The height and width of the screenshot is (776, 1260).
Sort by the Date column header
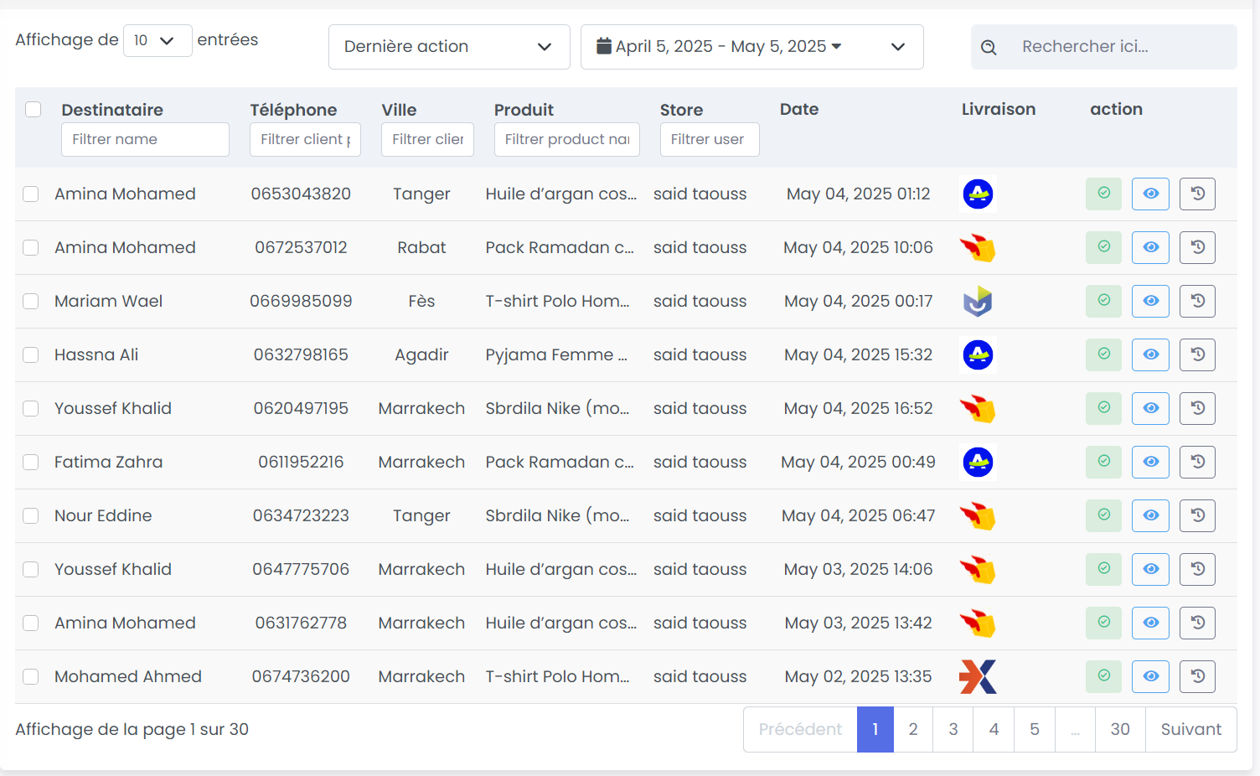coord(799,110)
